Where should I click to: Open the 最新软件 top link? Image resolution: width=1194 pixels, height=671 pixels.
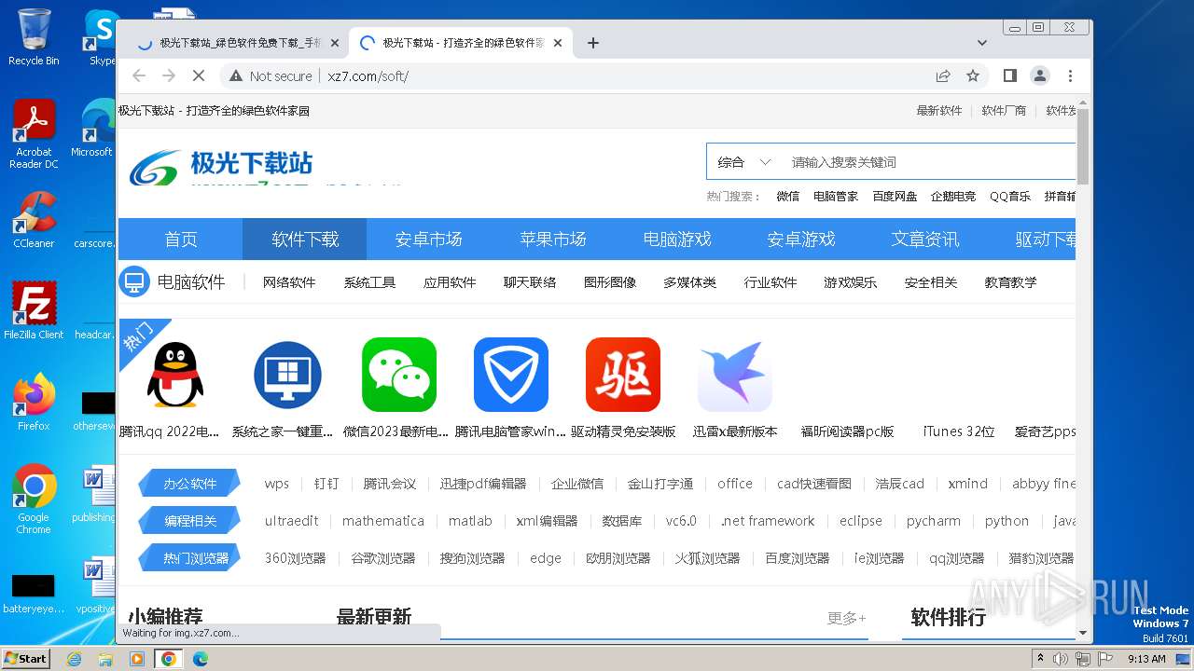[x=938, y=111]
